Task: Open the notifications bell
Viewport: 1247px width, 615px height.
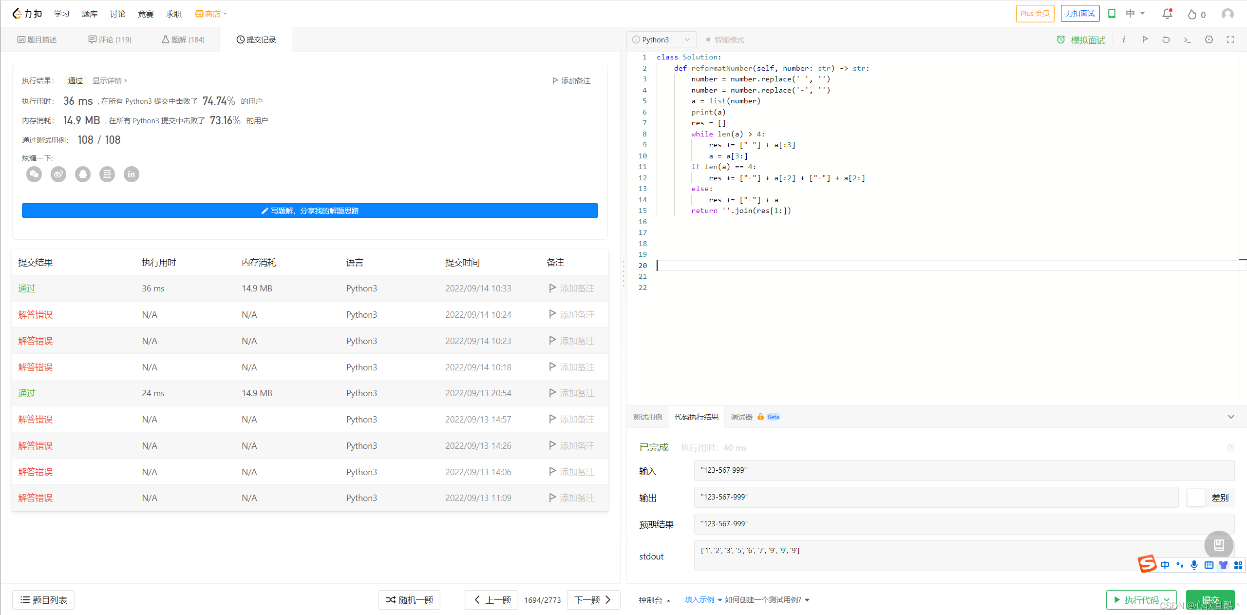Action: [x=1167, y=14]
